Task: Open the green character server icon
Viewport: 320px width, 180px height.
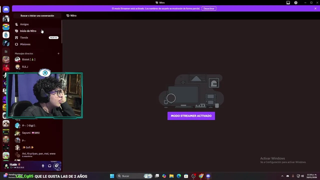Action: [x=6, y=155]
